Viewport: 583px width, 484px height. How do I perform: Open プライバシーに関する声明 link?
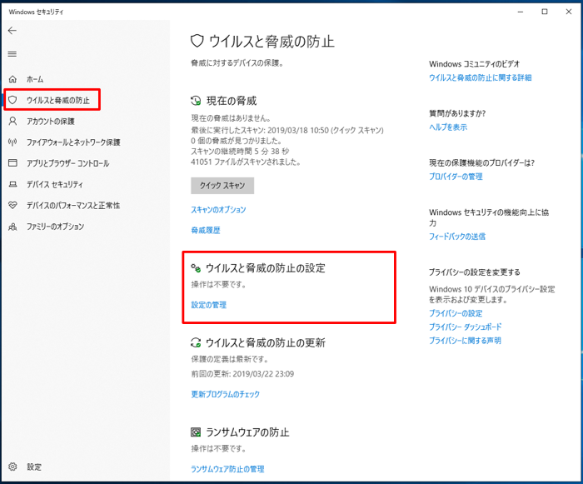pyautogui.click(x=465, y=341)
